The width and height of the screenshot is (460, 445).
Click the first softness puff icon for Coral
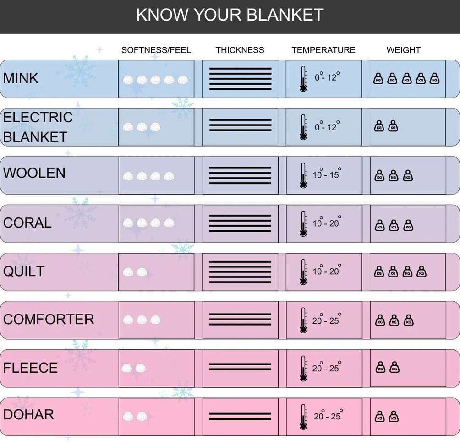coord(128,223)
